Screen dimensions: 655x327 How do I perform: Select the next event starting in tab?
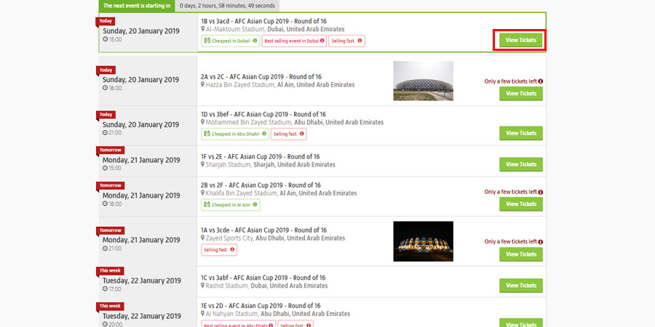click(137, 6)
